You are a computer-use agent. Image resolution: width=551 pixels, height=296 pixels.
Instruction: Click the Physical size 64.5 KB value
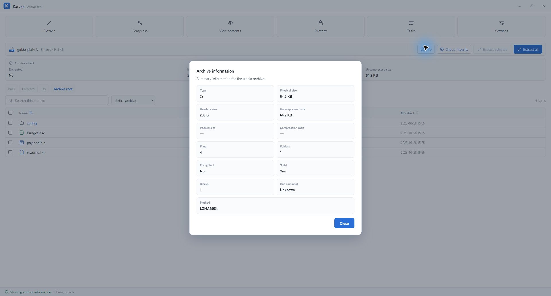(x=286, y=97)
